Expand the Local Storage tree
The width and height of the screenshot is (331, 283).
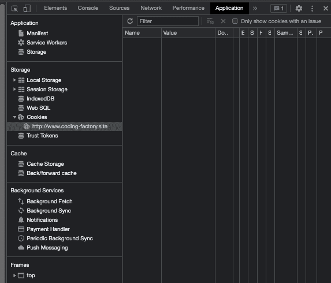[x=14, y=80]
